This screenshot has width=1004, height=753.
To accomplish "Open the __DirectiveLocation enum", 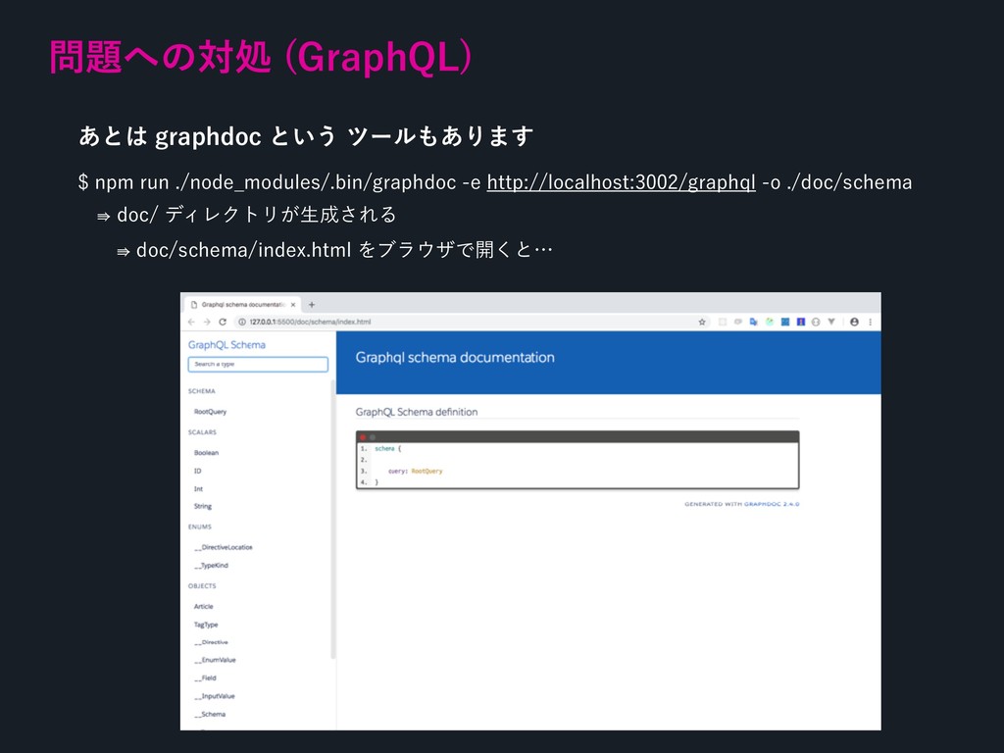I will coord(224,547).
